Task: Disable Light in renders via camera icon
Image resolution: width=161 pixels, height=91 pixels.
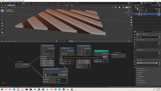Action: click(159, 16)
